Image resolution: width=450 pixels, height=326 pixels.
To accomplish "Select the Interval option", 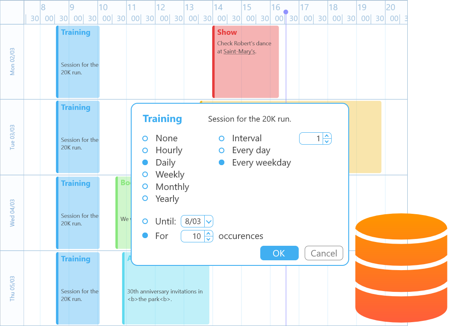I will click(221, 138).
